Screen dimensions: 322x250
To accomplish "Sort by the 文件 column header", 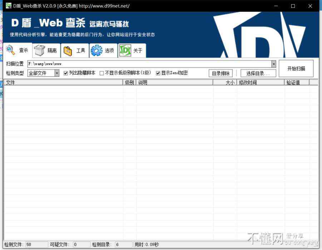I will coord(64,82).
